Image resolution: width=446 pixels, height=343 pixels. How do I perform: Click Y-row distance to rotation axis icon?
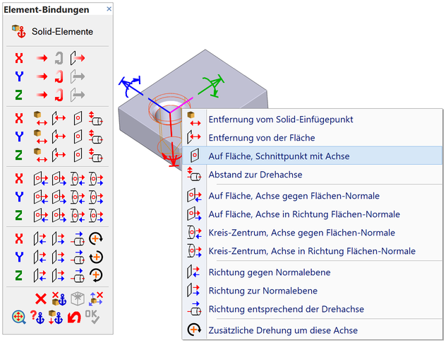[x=97, y=136]
